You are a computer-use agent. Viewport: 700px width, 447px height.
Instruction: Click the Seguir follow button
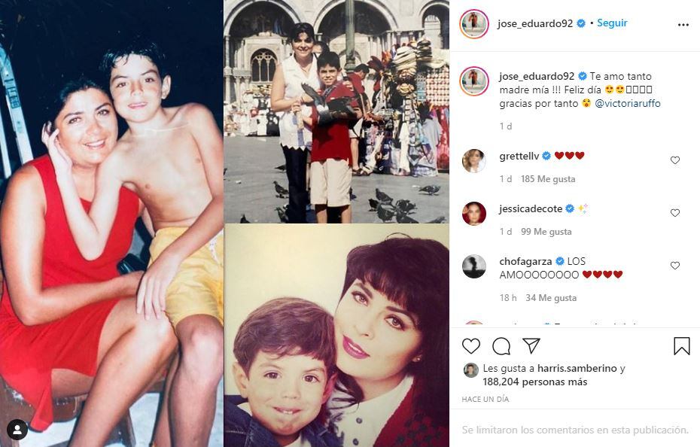tap(612, 23)
